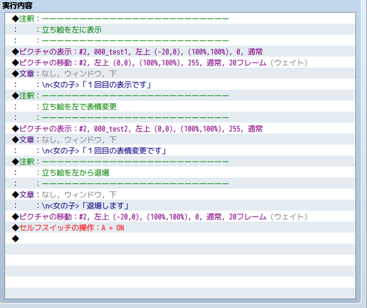Screen dimensions: 367x308
Task: Click the 実行内容 panel heading
Action: point(17,5)
